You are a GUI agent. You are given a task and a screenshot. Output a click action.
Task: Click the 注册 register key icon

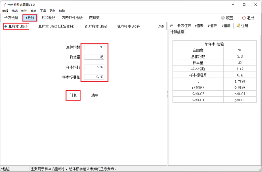pos(238,26)
